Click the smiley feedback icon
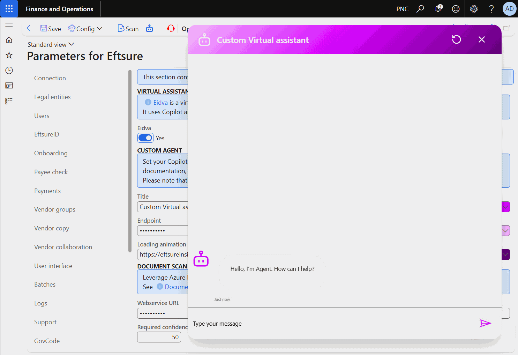The height and width of the screenshot is (355, 518). pyautogui.click(x=456, y=9)
